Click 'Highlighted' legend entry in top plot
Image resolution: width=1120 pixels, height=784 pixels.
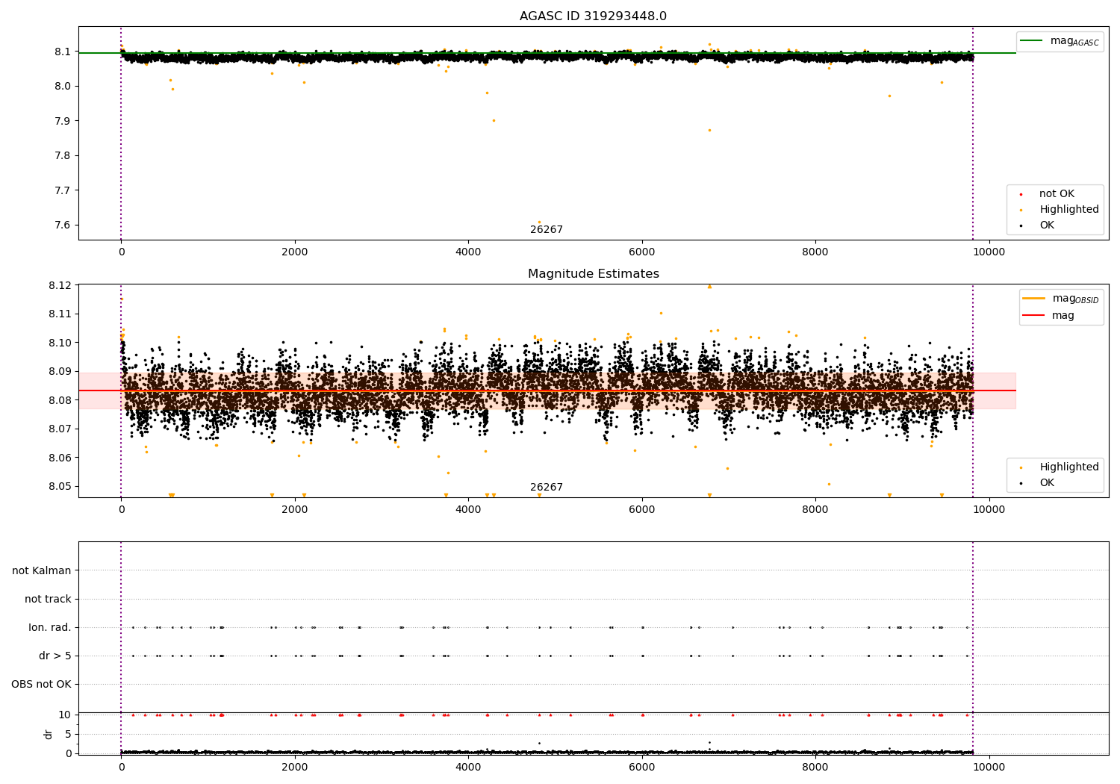(x=1069, y=210)
